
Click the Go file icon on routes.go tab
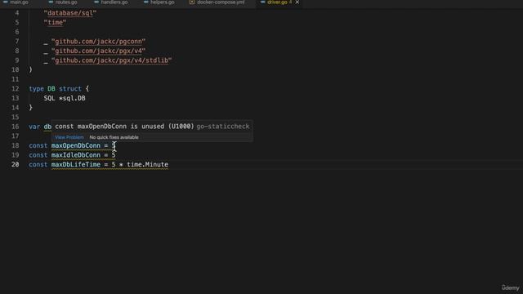[x=51, y=2]
